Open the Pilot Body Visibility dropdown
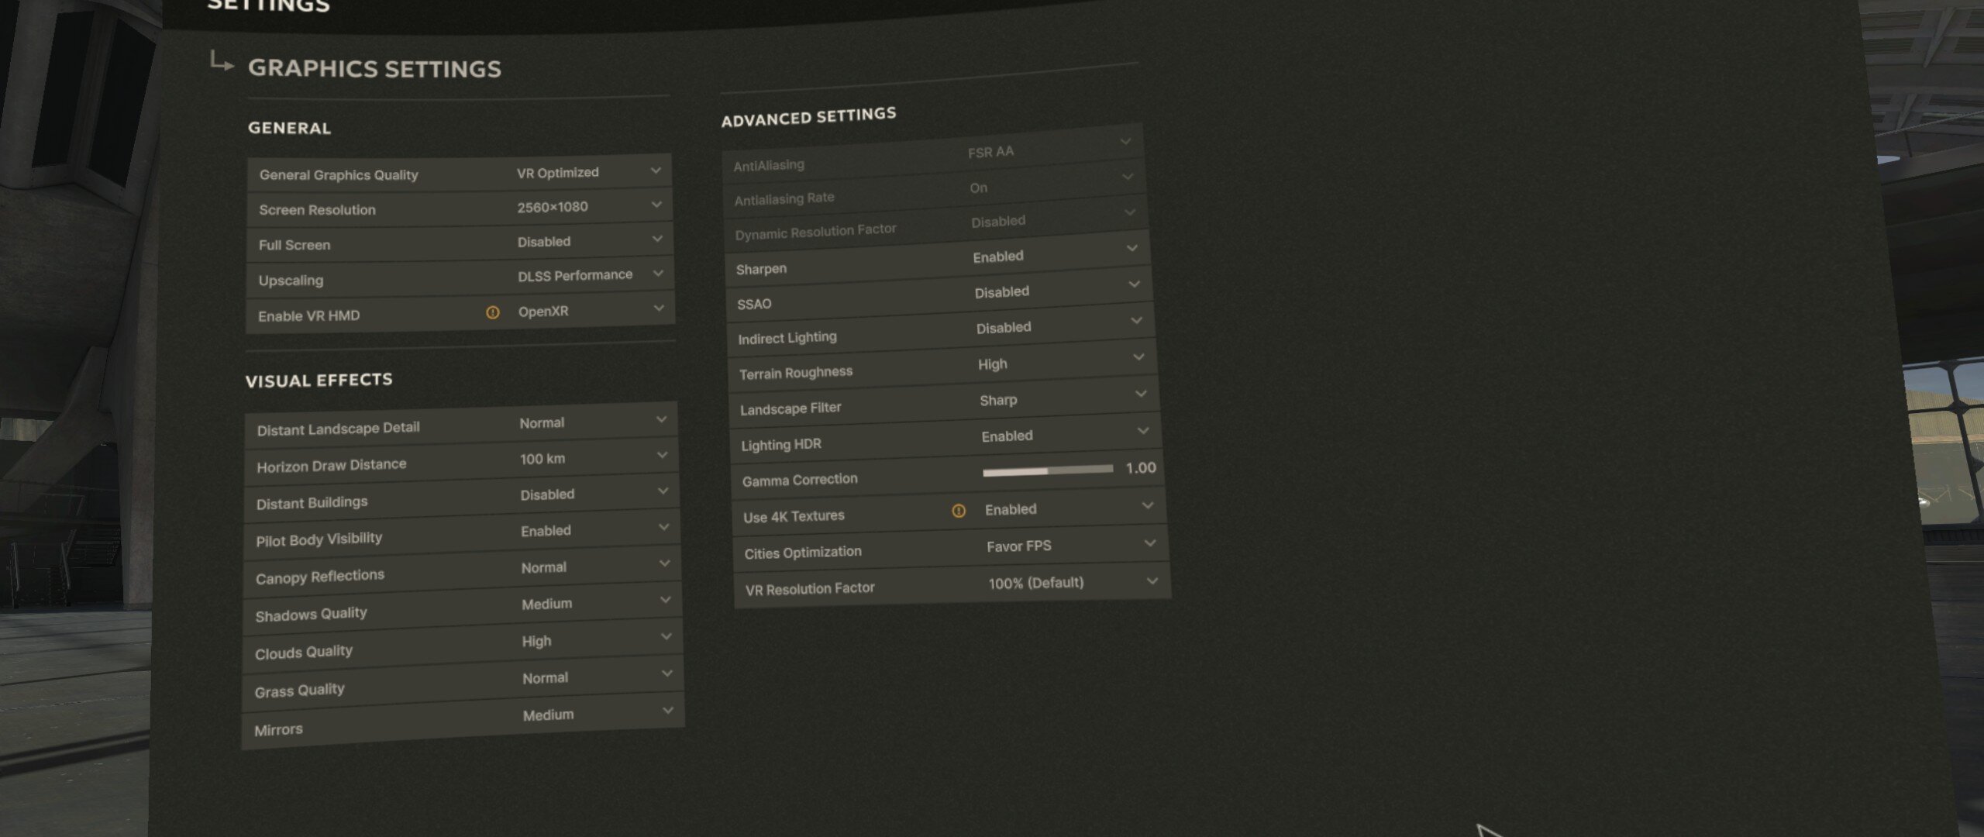 (x=596, y=530)
